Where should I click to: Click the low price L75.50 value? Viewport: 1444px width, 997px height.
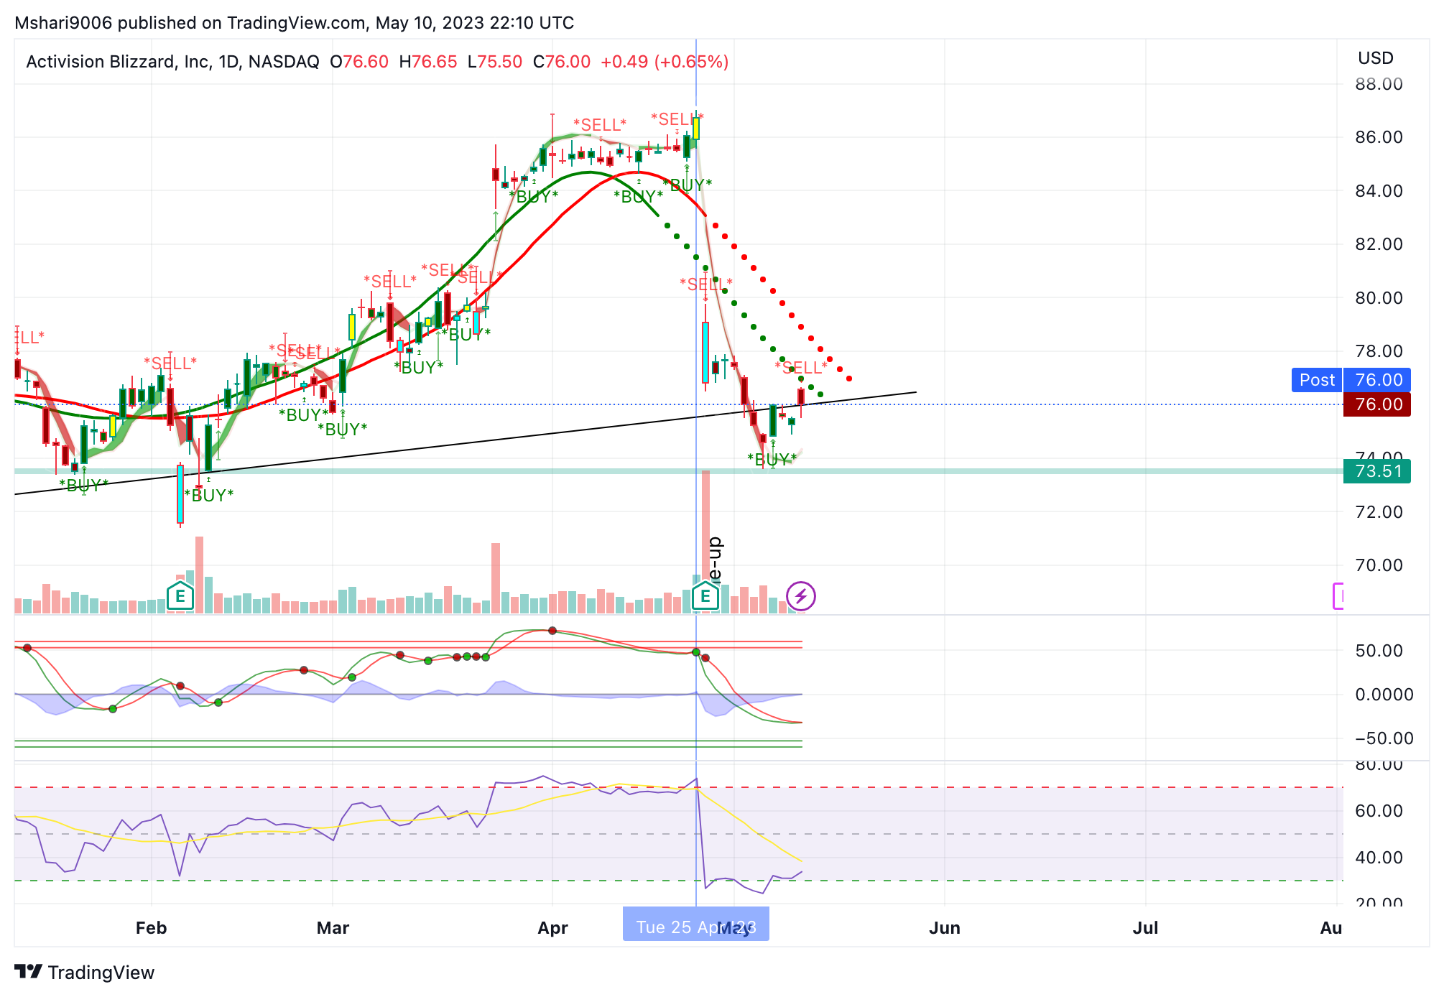[495, 62]
